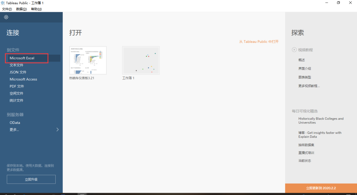Close the Tableau Public window

[351, 3]
